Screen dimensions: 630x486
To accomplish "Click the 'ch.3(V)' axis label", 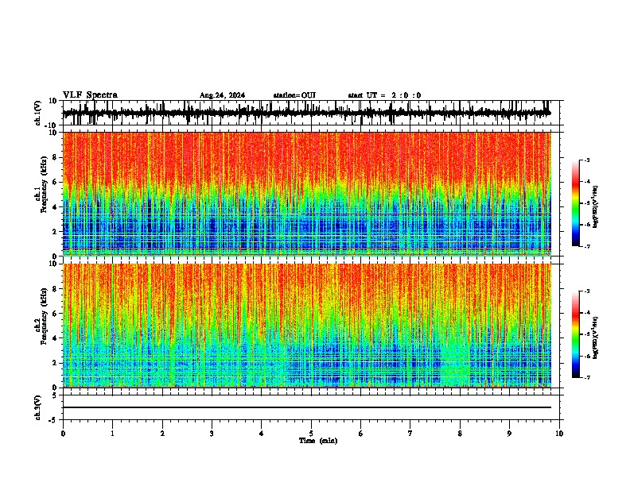I will [x=38, y=407].
